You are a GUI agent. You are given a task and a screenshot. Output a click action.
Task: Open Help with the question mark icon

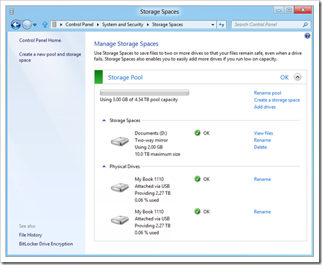[x=307, y=36]
